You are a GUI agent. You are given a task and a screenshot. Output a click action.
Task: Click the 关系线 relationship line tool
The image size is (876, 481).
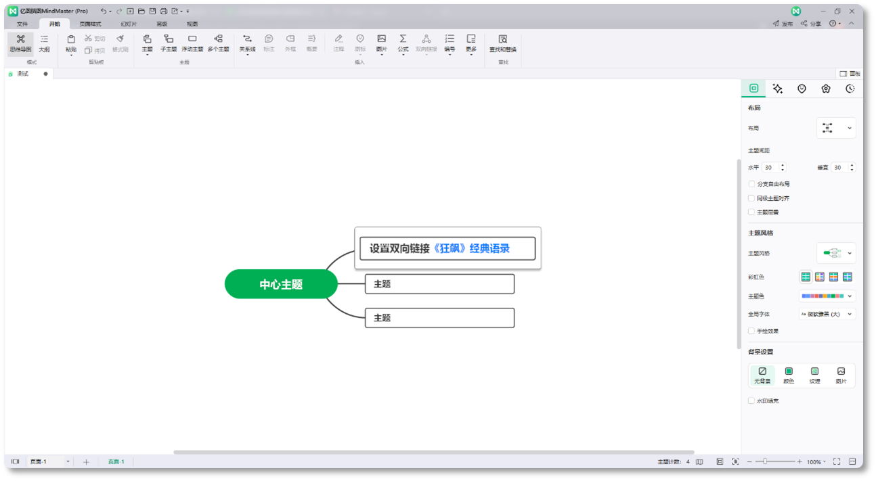[247, 43]
